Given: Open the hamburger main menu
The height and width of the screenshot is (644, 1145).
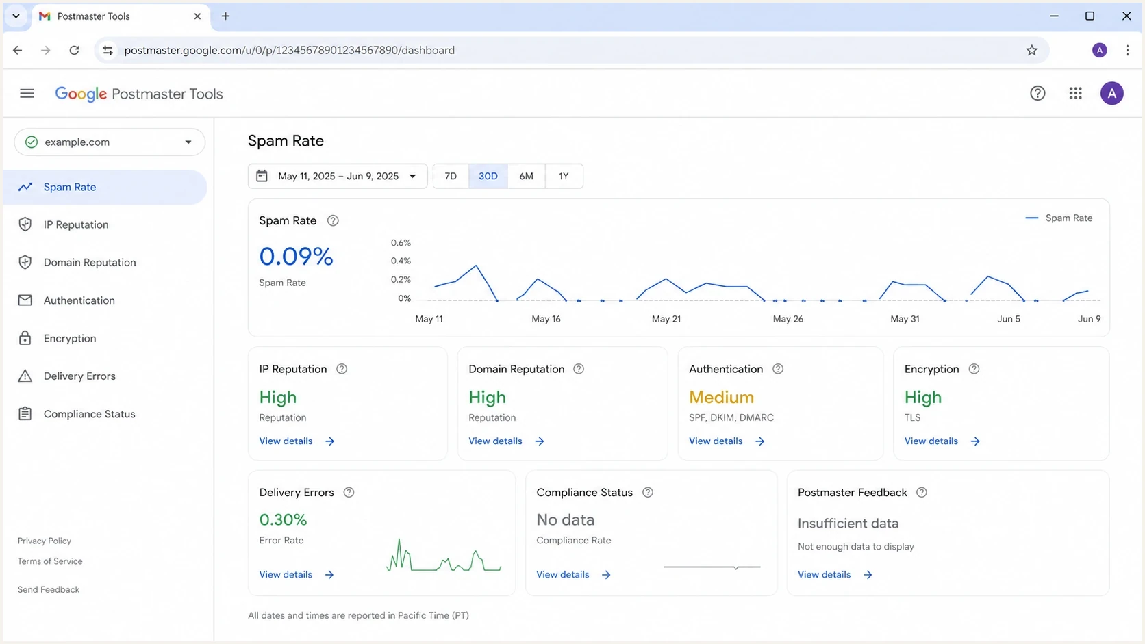Looking at the screenshot, I should pyautogui.click(x=27, y=94).
